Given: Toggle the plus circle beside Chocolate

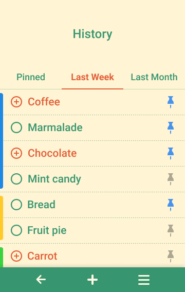Looking at the screenshot, I should click(x=16, y=153).
